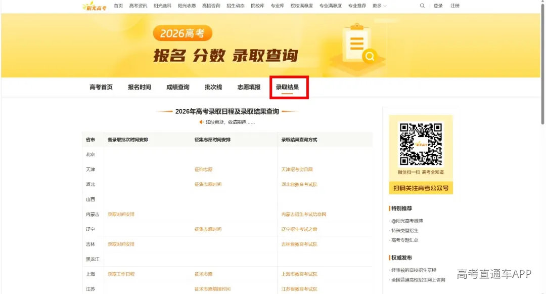Go to 首页 in the top navigation
Viewport: 546px width, 294px height.
point(118,6)
